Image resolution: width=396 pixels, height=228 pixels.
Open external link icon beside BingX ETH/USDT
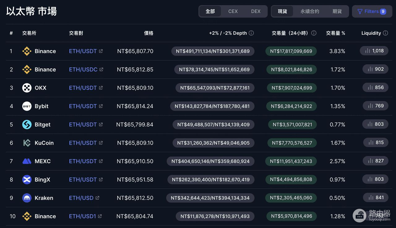101,179
